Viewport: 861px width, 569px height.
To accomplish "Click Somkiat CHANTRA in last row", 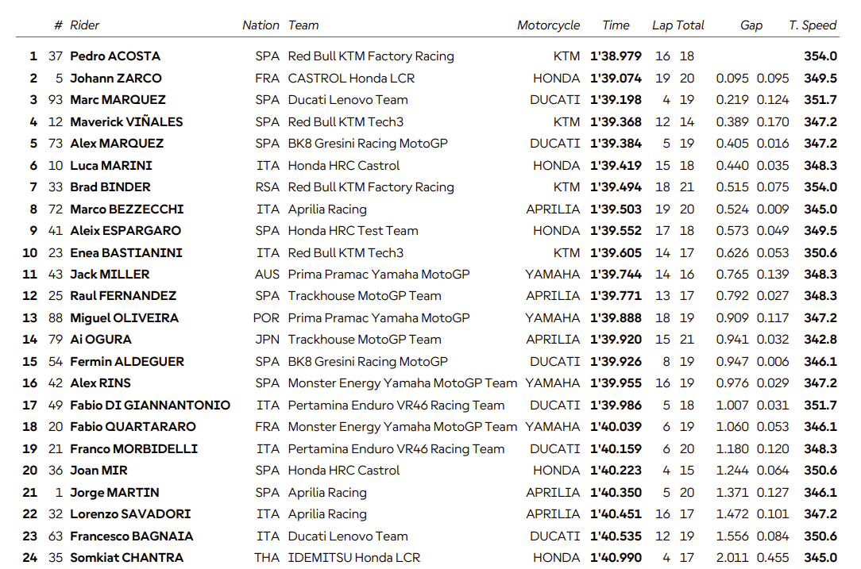I will tap(126, 558).
